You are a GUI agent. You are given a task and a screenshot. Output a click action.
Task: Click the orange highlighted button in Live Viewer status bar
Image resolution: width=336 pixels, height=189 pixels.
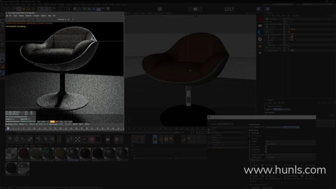tap(52, 121)
